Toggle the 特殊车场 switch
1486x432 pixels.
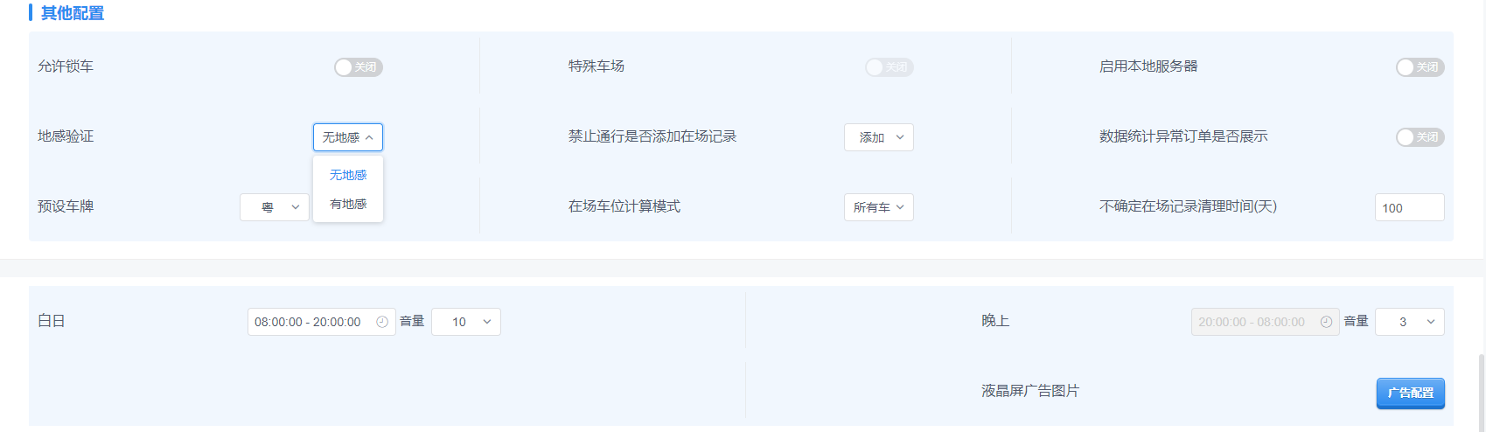890,67
